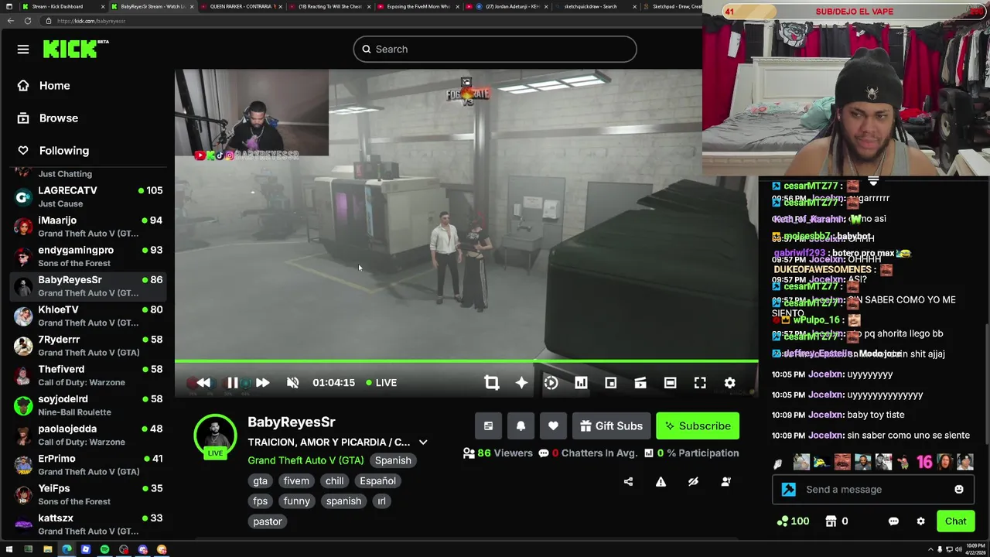Click the circular playback speed icon
This screenshot has width=990, height=557.
click(551, 383)
